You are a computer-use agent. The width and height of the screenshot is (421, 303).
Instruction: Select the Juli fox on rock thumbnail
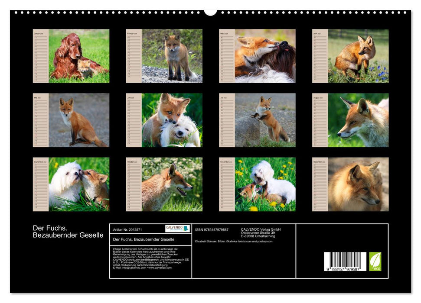pyautogui.click(x=267, y=120)
